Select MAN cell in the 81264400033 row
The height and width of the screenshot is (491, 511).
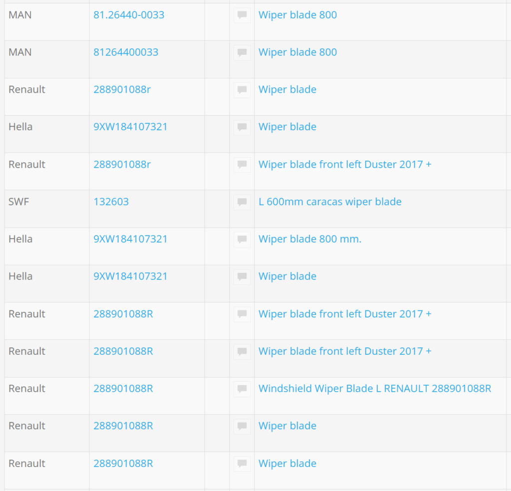click(46, 59)
